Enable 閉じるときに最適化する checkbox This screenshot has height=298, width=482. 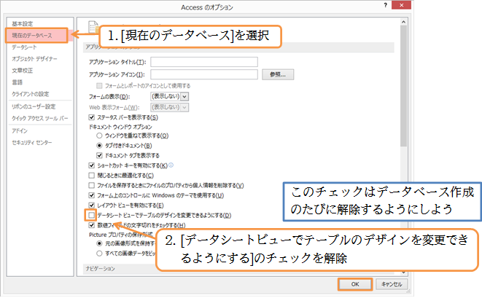coord(91,176)
